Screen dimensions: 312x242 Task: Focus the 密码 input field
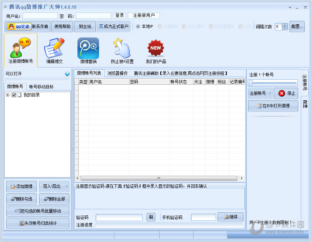coord(94,16)
